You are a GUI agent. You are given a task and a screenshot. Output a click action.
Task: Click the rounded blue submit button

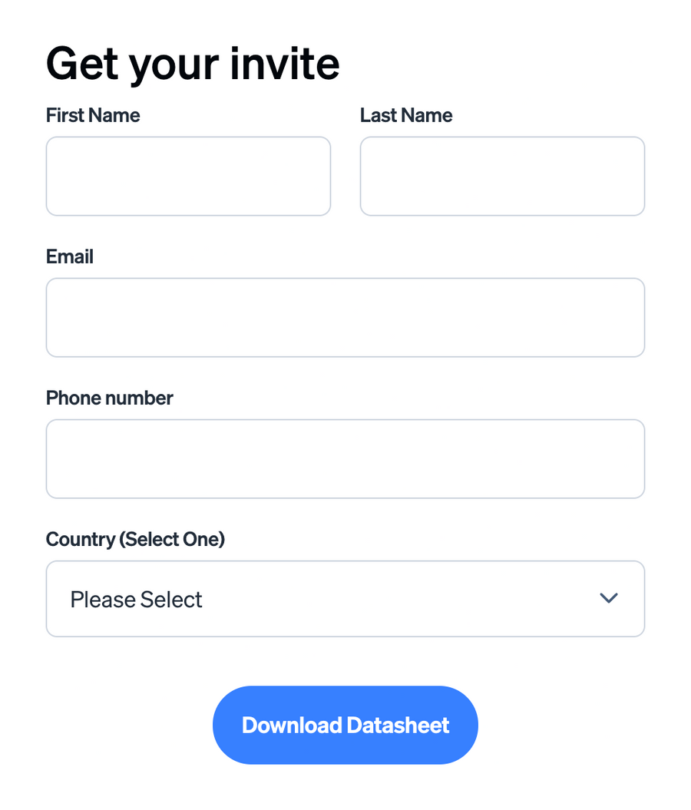coord(345,725)
